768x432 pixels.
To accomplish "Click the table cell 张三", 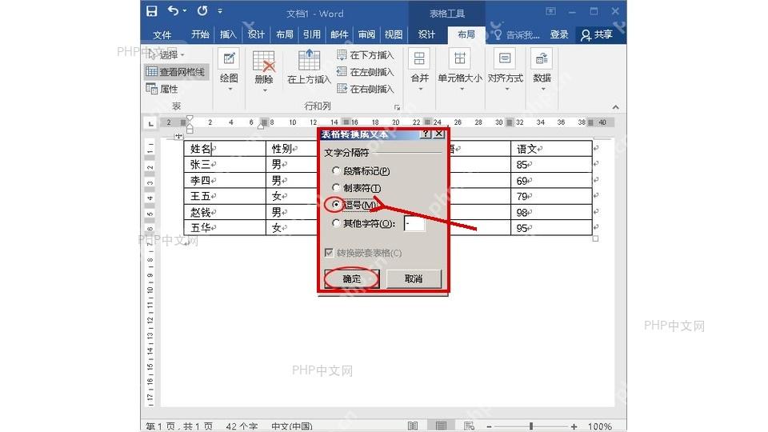I will [224, 165].
